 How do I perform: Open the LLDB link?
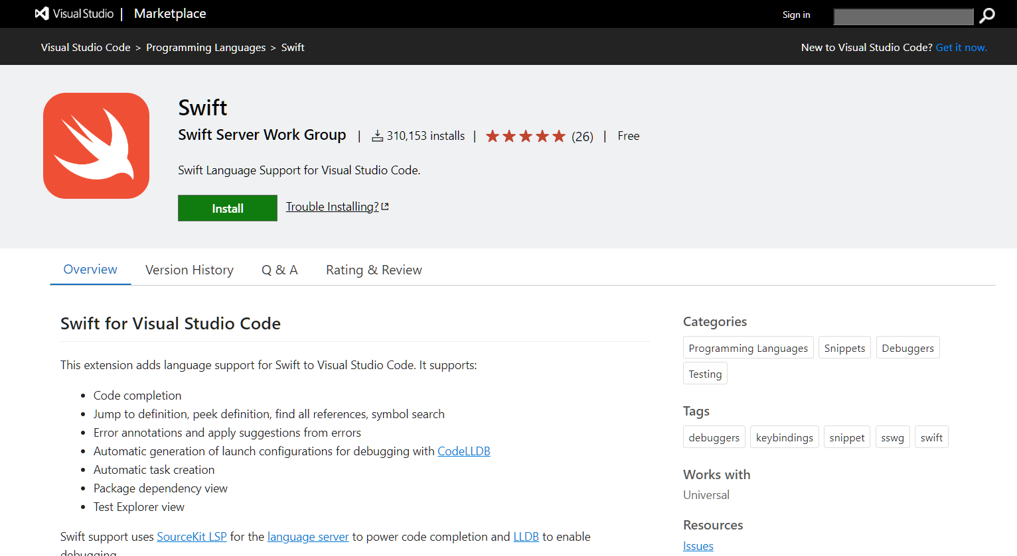coord(526,537)
